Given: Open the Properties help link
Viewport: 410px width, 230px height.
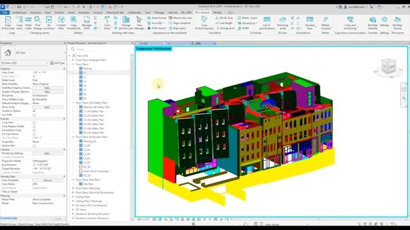Looking at the screenshot, I should (8, 218).
